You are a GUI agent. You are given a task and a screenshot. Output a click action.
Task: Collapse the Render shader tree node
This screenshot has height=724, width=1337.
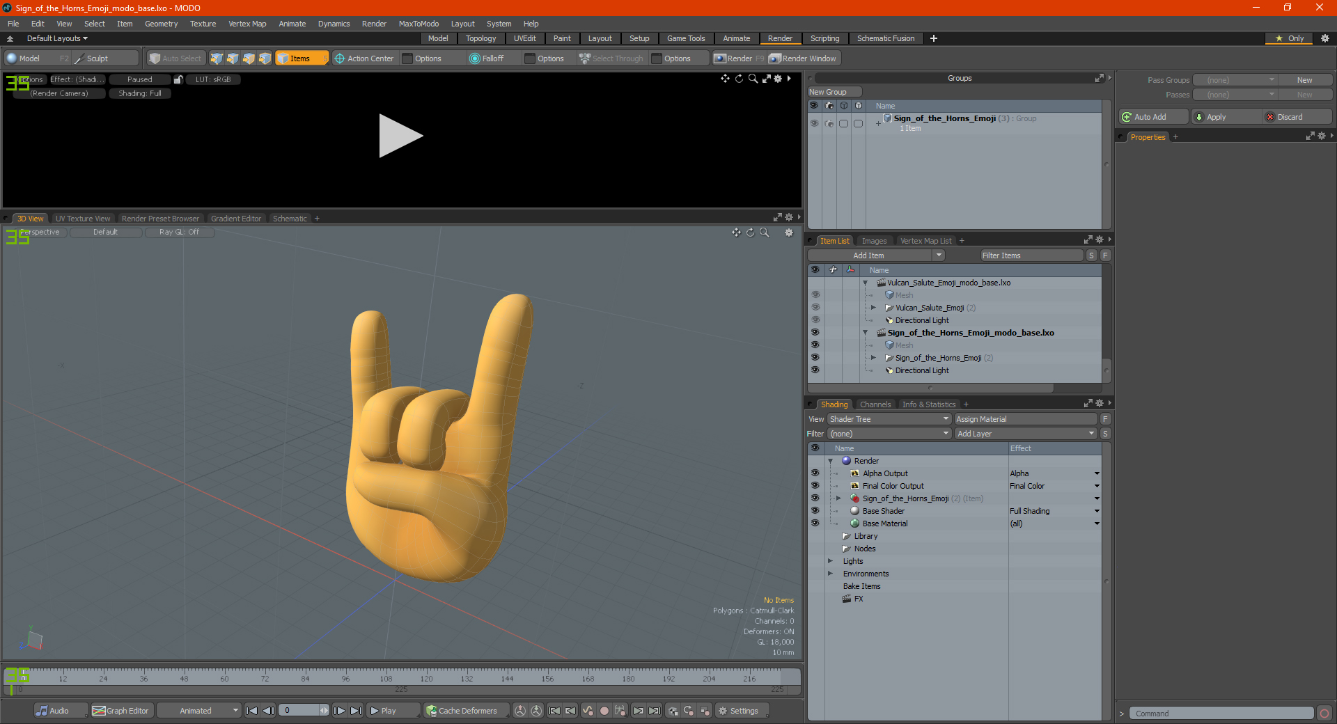pyautogui.click(x=830, y=461)
